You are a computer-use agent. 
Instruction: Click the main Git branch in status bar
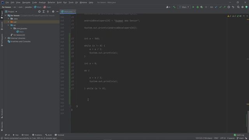pyautogui.click(x=240, y=138)
